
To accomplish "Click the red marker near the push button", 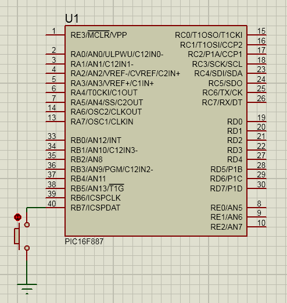I will click(x=18, y=217).
